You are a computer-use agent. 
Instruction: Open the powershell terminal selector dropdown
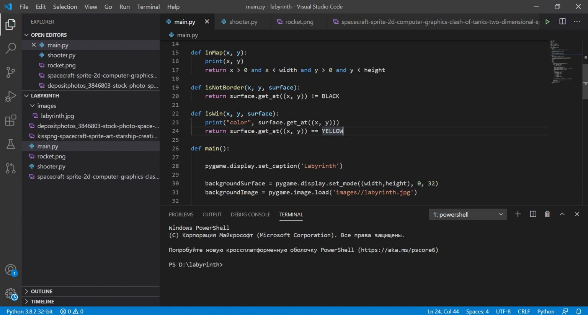click(468, 214)
